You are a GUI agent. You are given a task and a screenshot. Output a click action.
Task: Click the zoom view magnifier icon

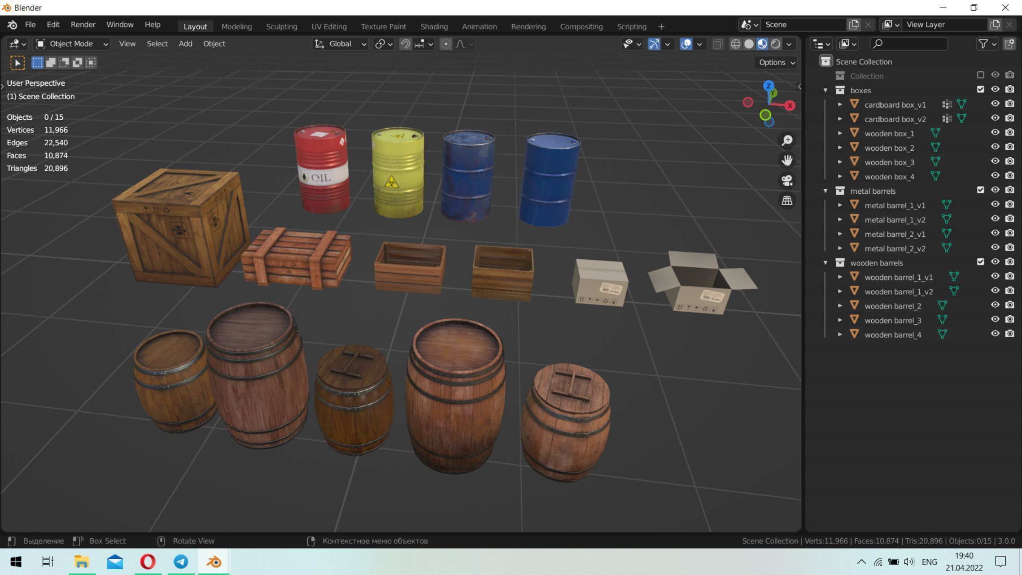pyautogui.click(x=787, y=140)
